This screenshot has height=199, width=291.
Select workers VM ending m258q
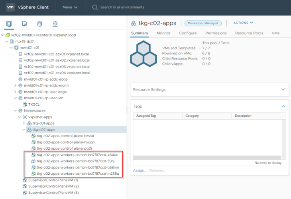pos(78,174)
